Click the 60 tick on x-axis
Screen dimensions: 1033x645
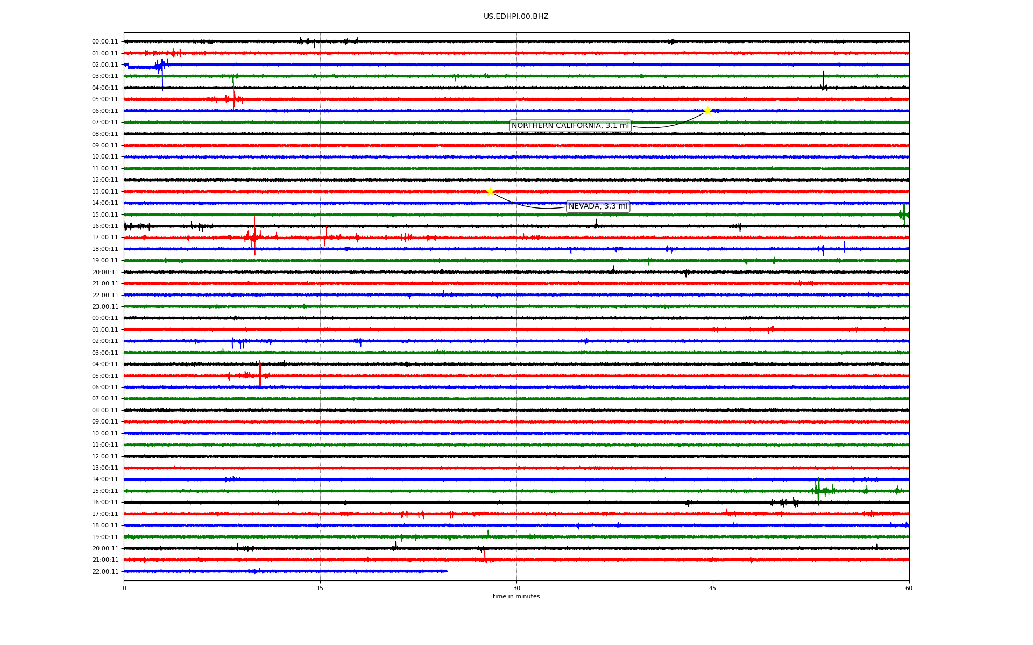909,588
